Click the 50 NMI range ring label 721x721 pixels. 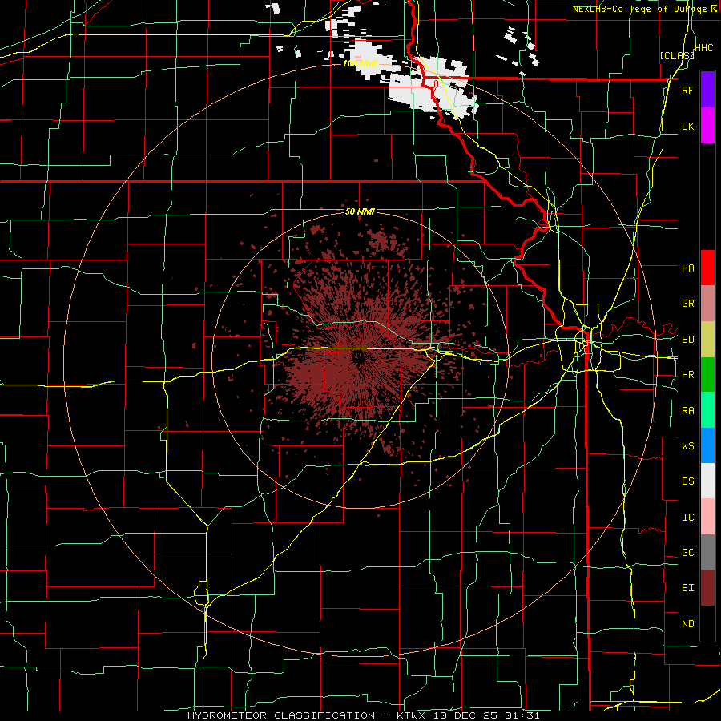[x=360, y=211]
